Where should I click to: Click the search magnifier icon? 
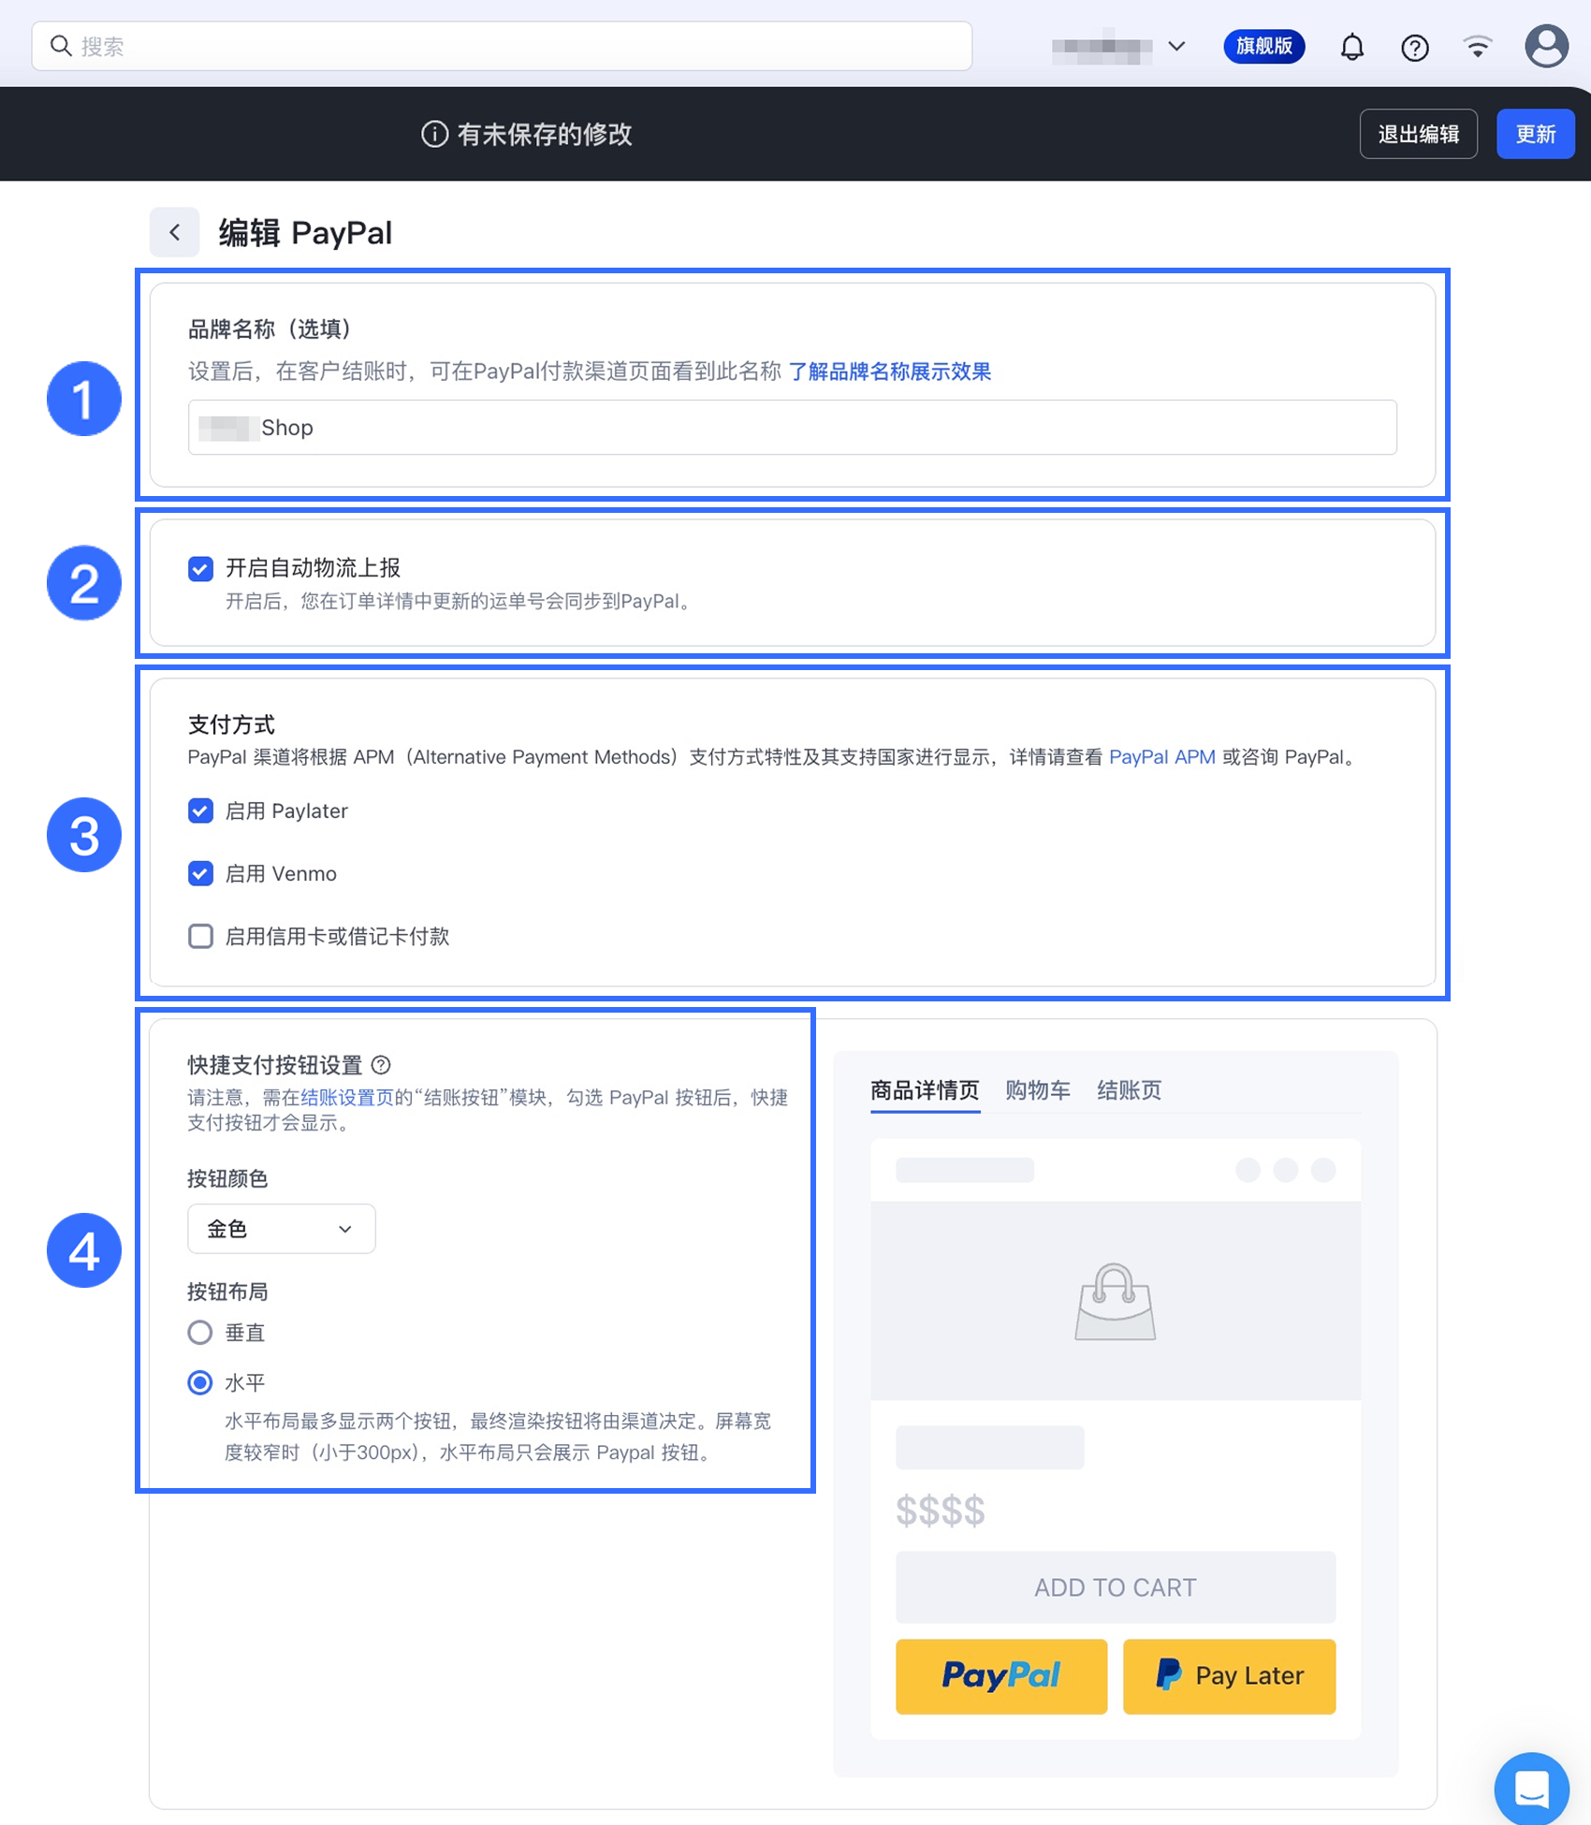(x=61, y=46)
